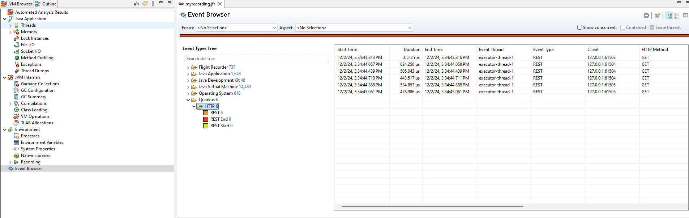
Task: Open the Focus dropdown
Action: pos(236,28)
